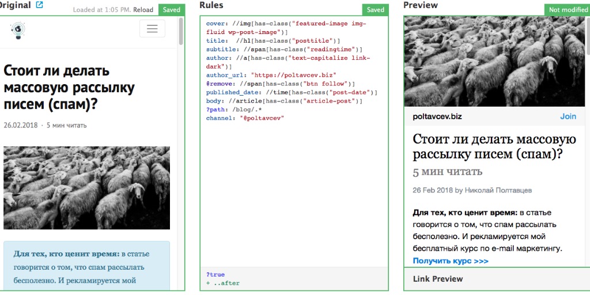
Task: Click the author_url rule line
Action: 271,75
